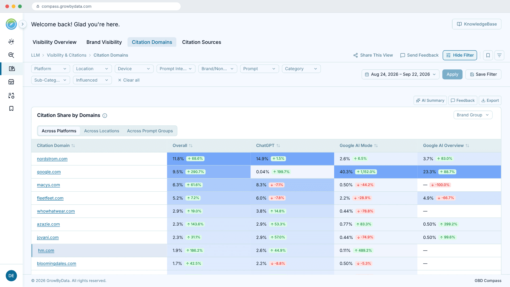Viewport: 510px width, 287px height.
Task: Expand the sidebar with the arrow button
Action: pyautogui.click(x=23, y=24)
